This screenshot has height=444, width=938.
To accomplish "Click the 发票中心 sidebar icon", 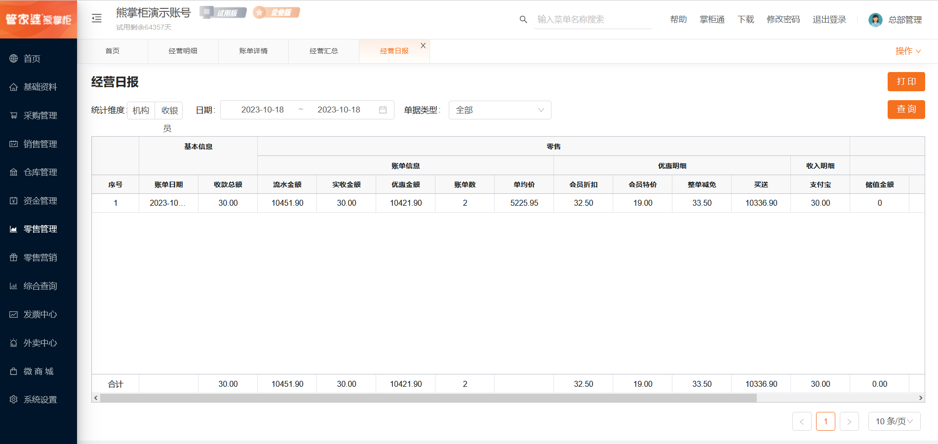I will click(x=13, y=314).
